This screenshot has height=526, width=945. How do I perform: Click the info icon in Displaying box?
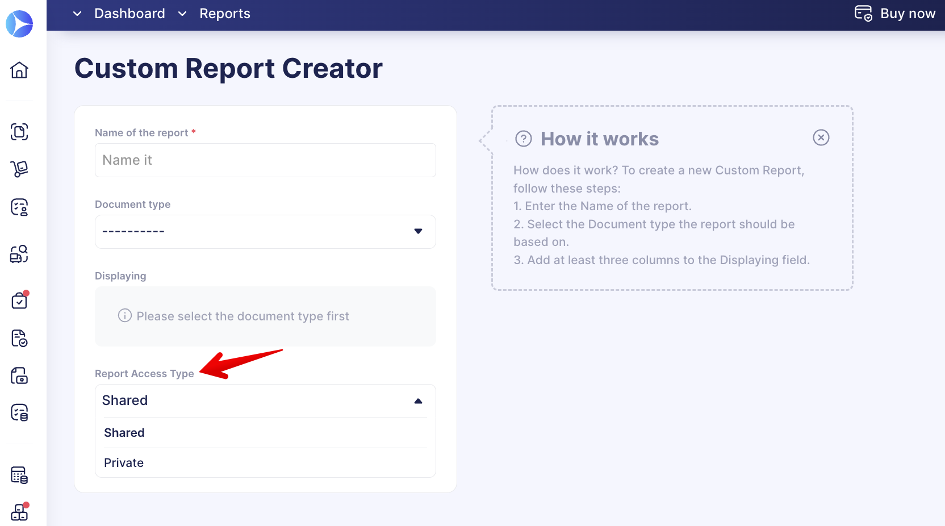[125, 315]
